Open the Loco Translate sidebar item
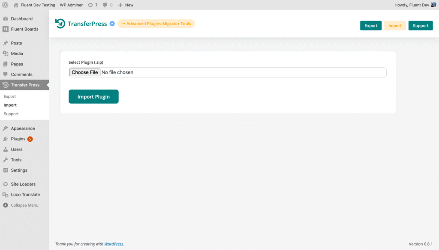 [25, 194]
